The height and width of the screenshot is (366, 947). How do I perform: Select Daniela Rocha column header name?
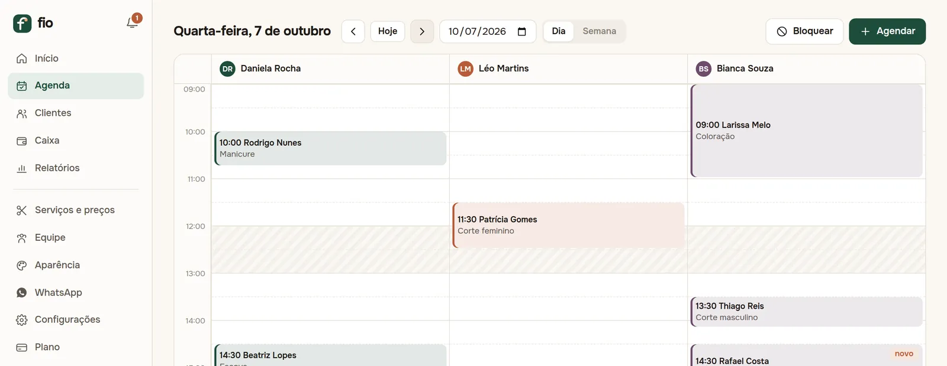pos(270,68)
